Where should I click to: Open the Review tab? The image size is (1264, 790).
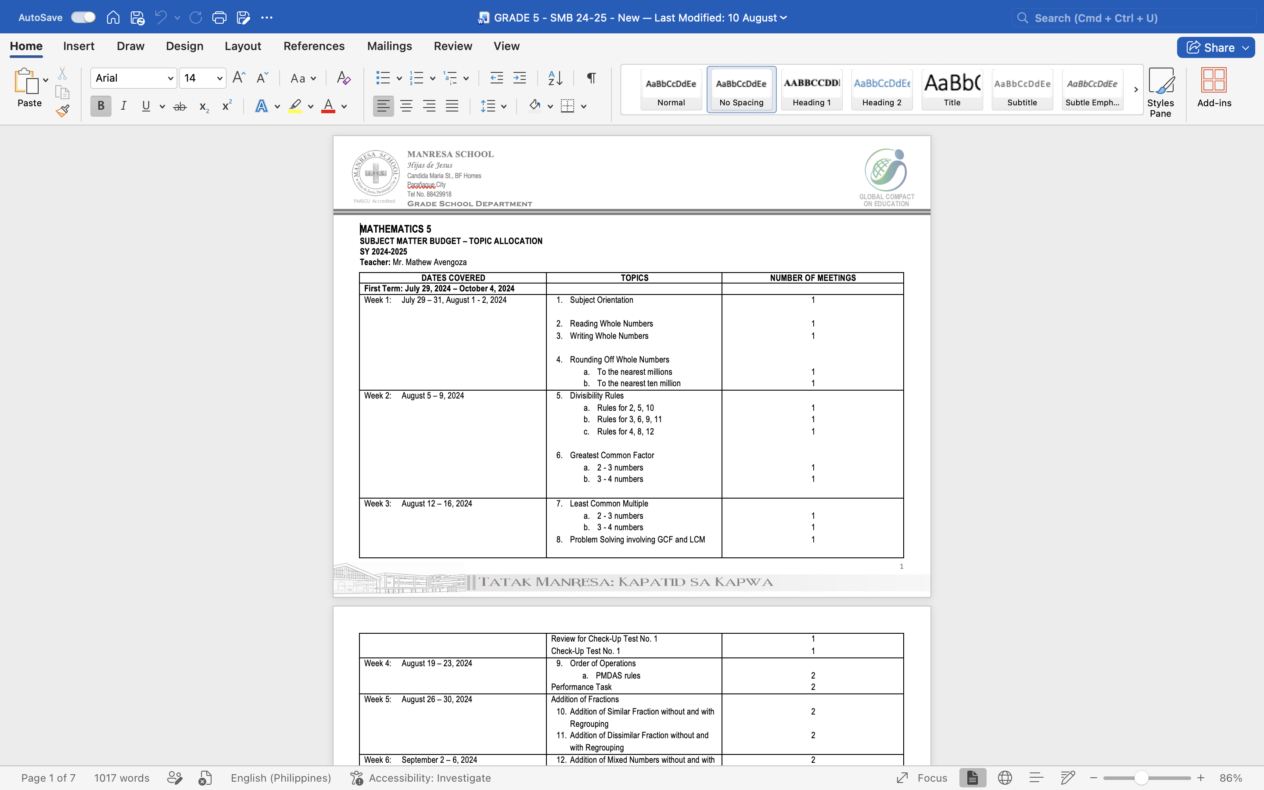click(453, 46)
